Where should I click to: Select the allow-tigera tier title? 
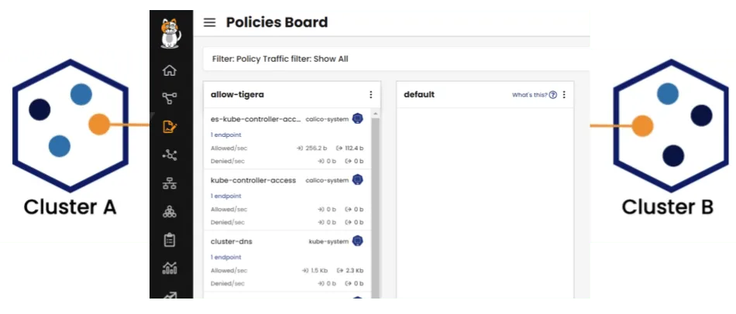pos(238,94)
